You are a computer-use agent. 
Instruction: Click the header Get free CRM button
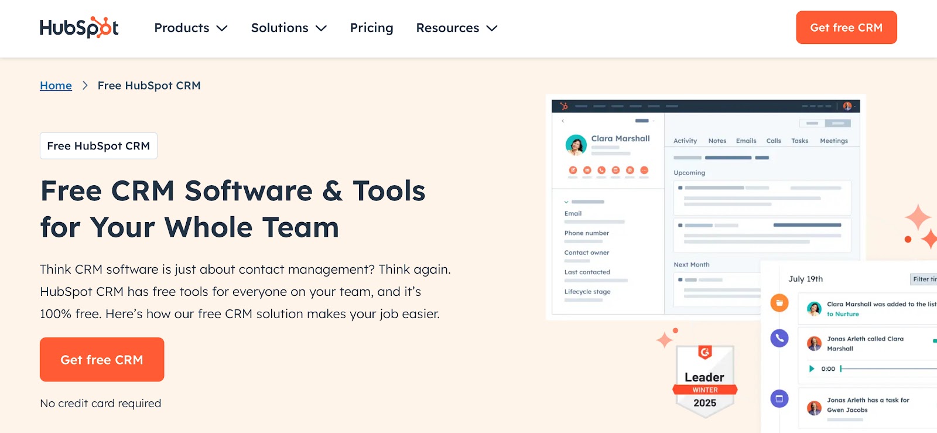846,28
